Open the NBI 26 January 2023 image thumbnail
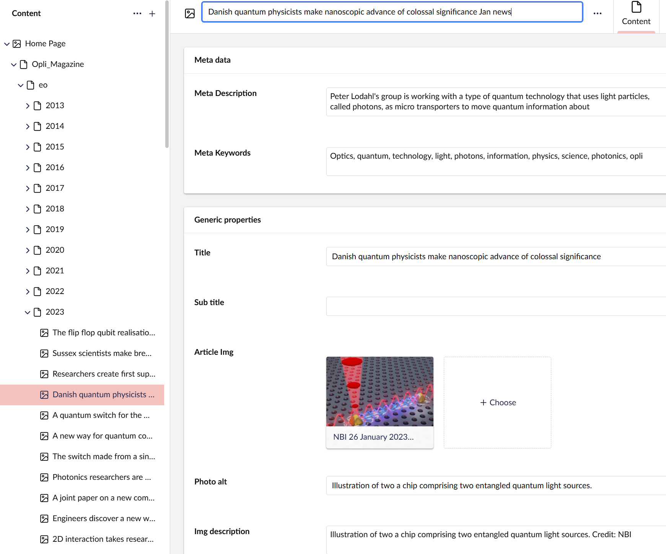The height and width of the screenshot is (554, 666). (x=379, y=392)
